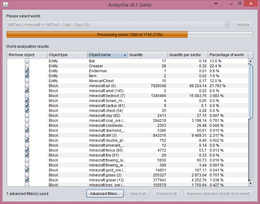Check the MinecartChest entity checkbox
Image resolution: width=260 pixels, height=204 pixels.
pyautogui.click(x=27, y=81)
